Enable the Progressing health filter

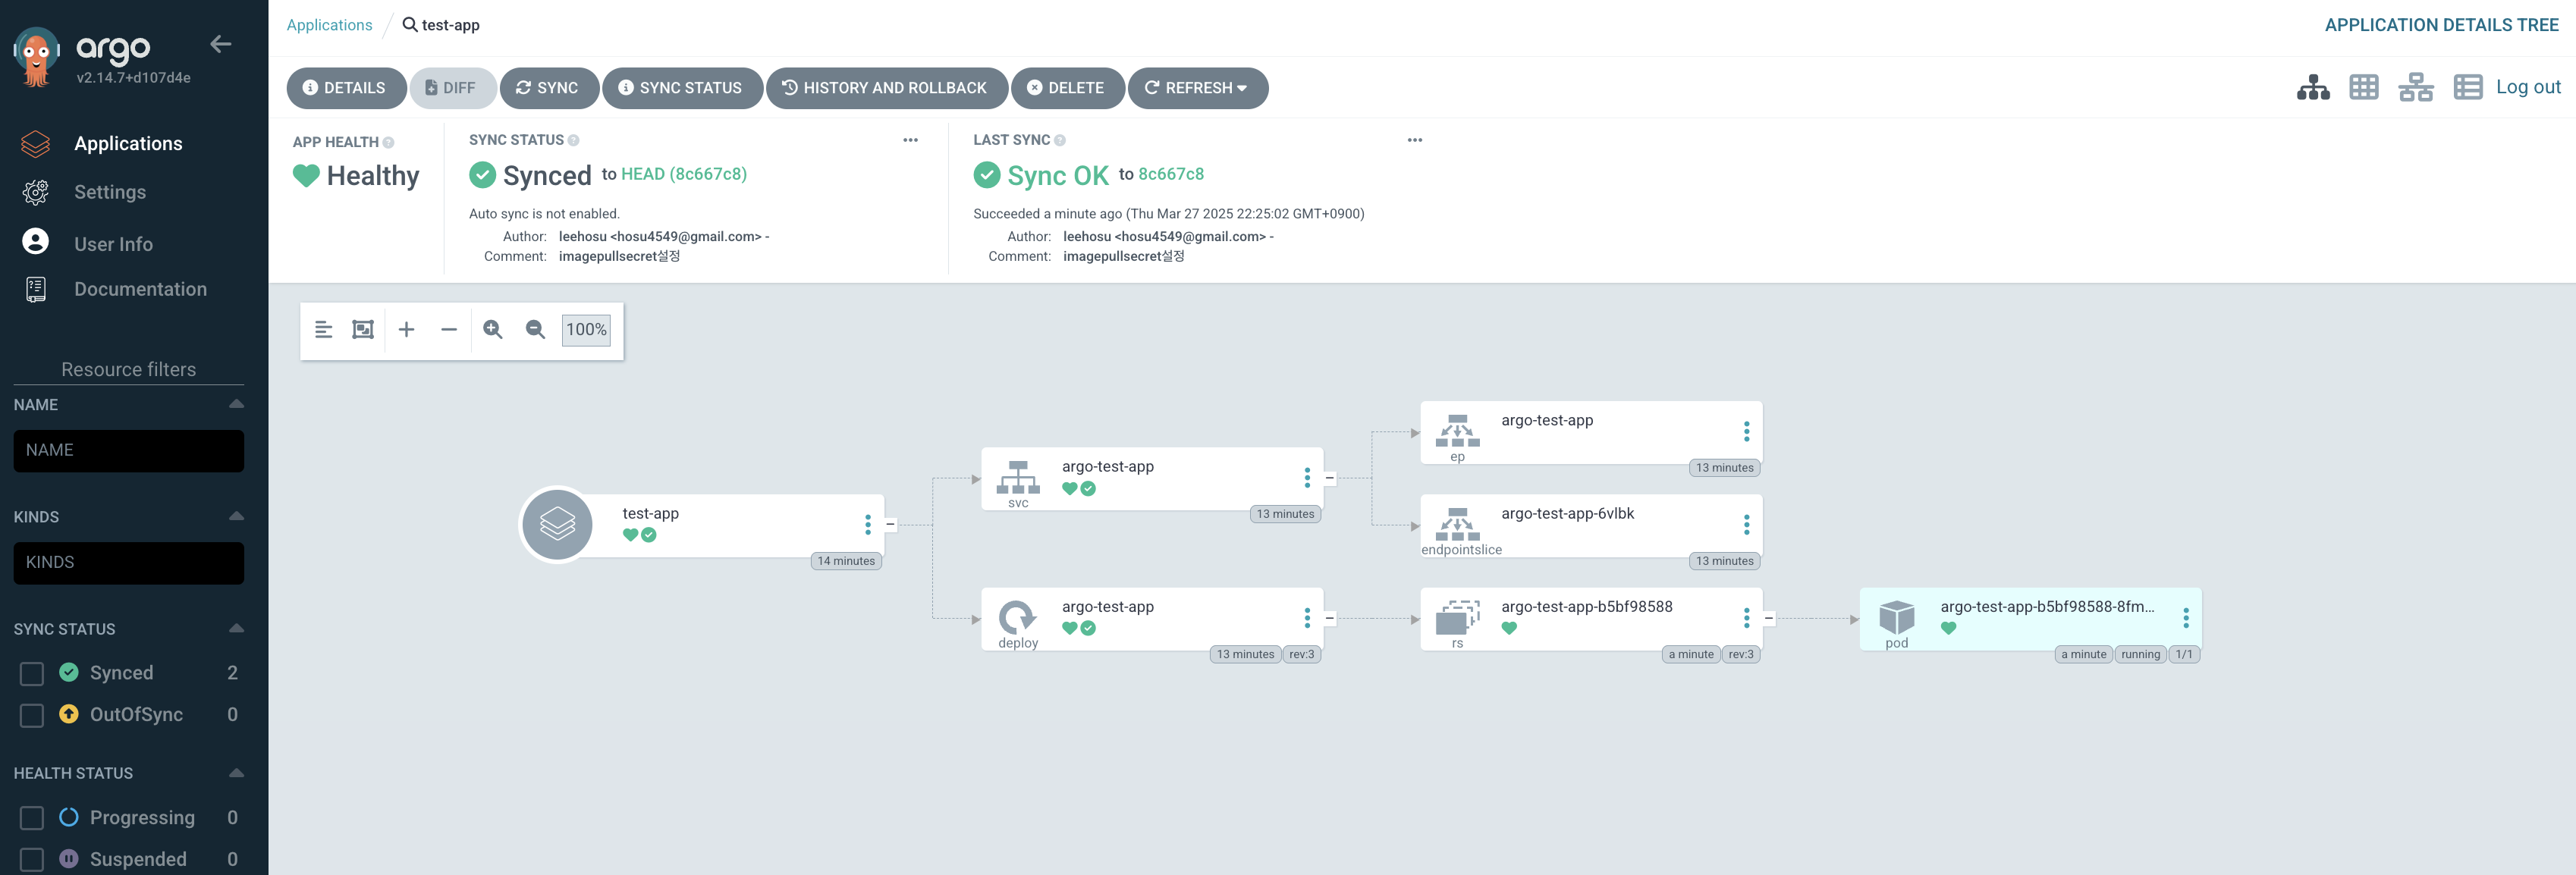click(x=32, y=818)
